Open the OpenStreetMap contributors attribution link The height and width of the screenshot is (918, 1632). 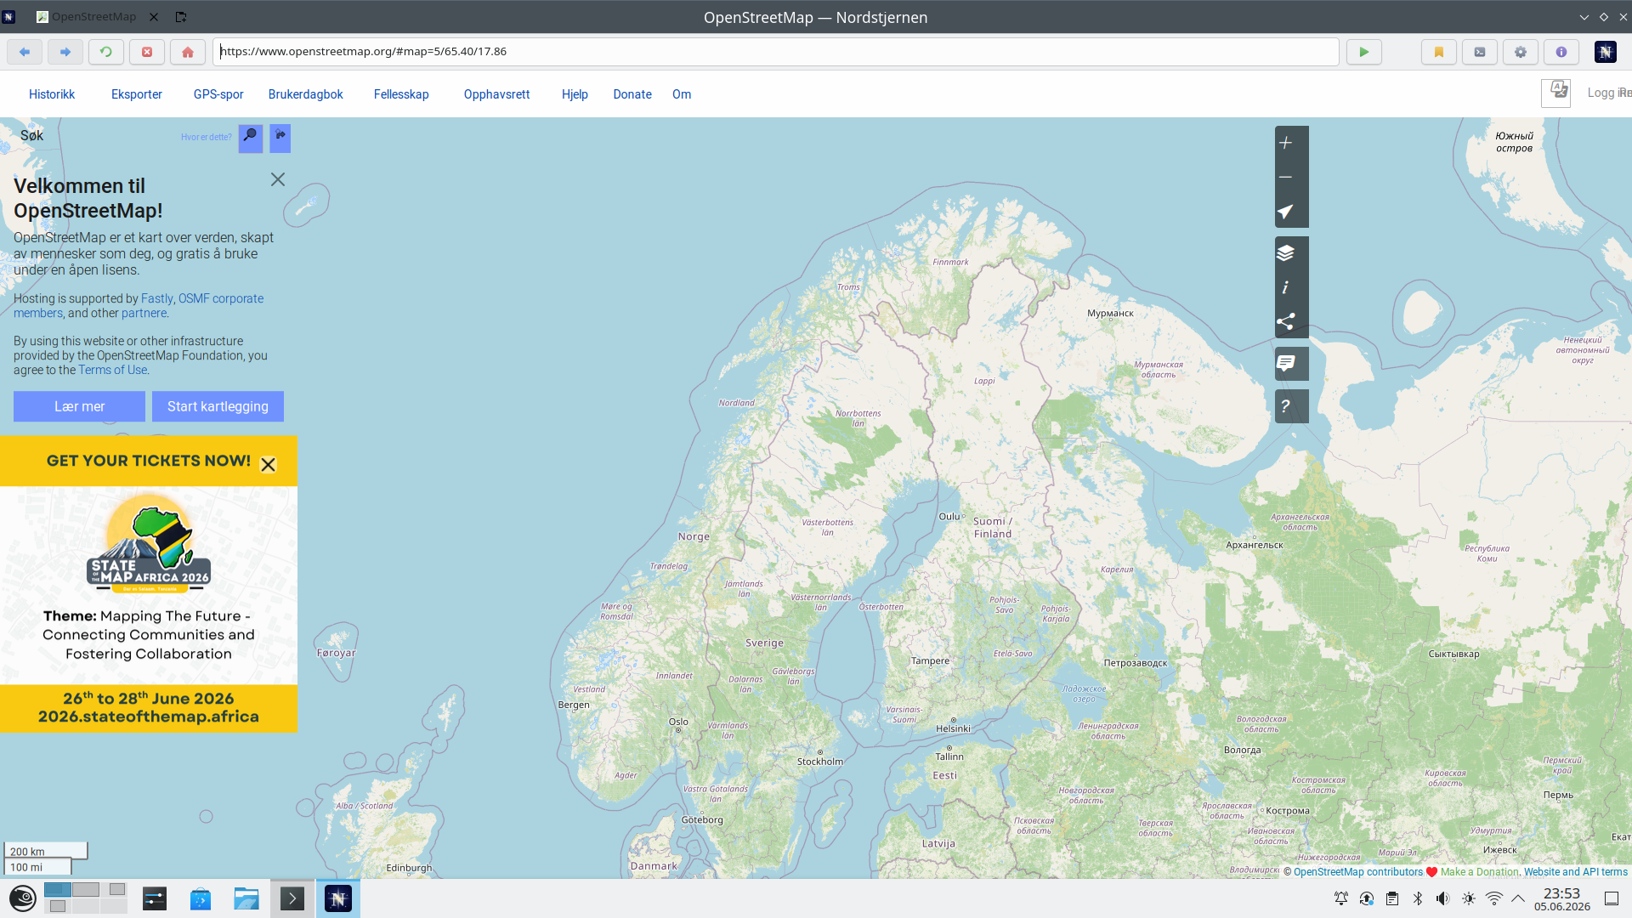point(1357,872)
